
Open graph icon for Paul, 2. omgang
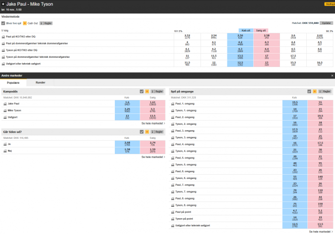click(173, 117)
